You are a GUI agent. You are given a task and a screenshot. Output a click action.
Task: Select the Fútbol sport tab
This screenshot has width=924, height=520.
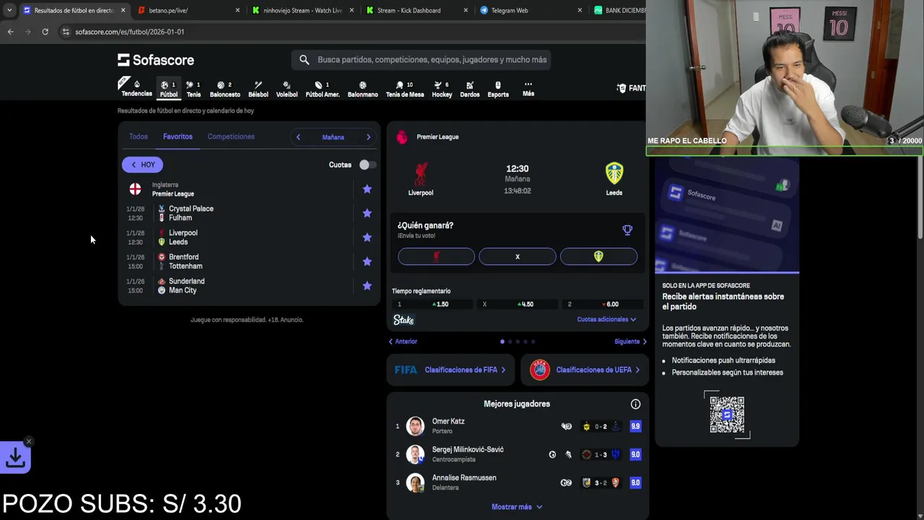click(169, 89)
